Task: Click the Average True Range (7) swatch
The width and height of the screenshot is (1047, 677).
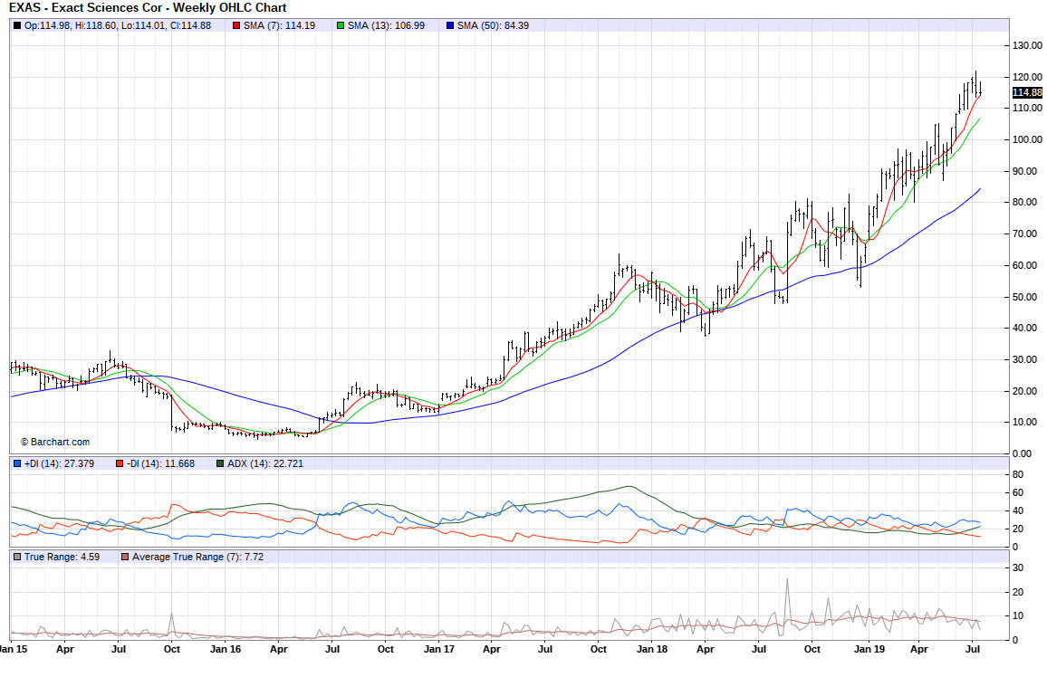Action: [x=125, y=557]
